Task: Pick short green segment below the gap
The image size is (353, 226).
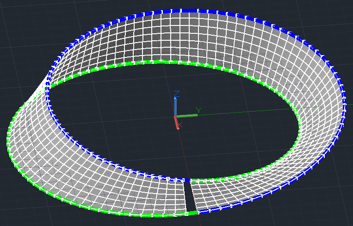Action: [192, 213]
